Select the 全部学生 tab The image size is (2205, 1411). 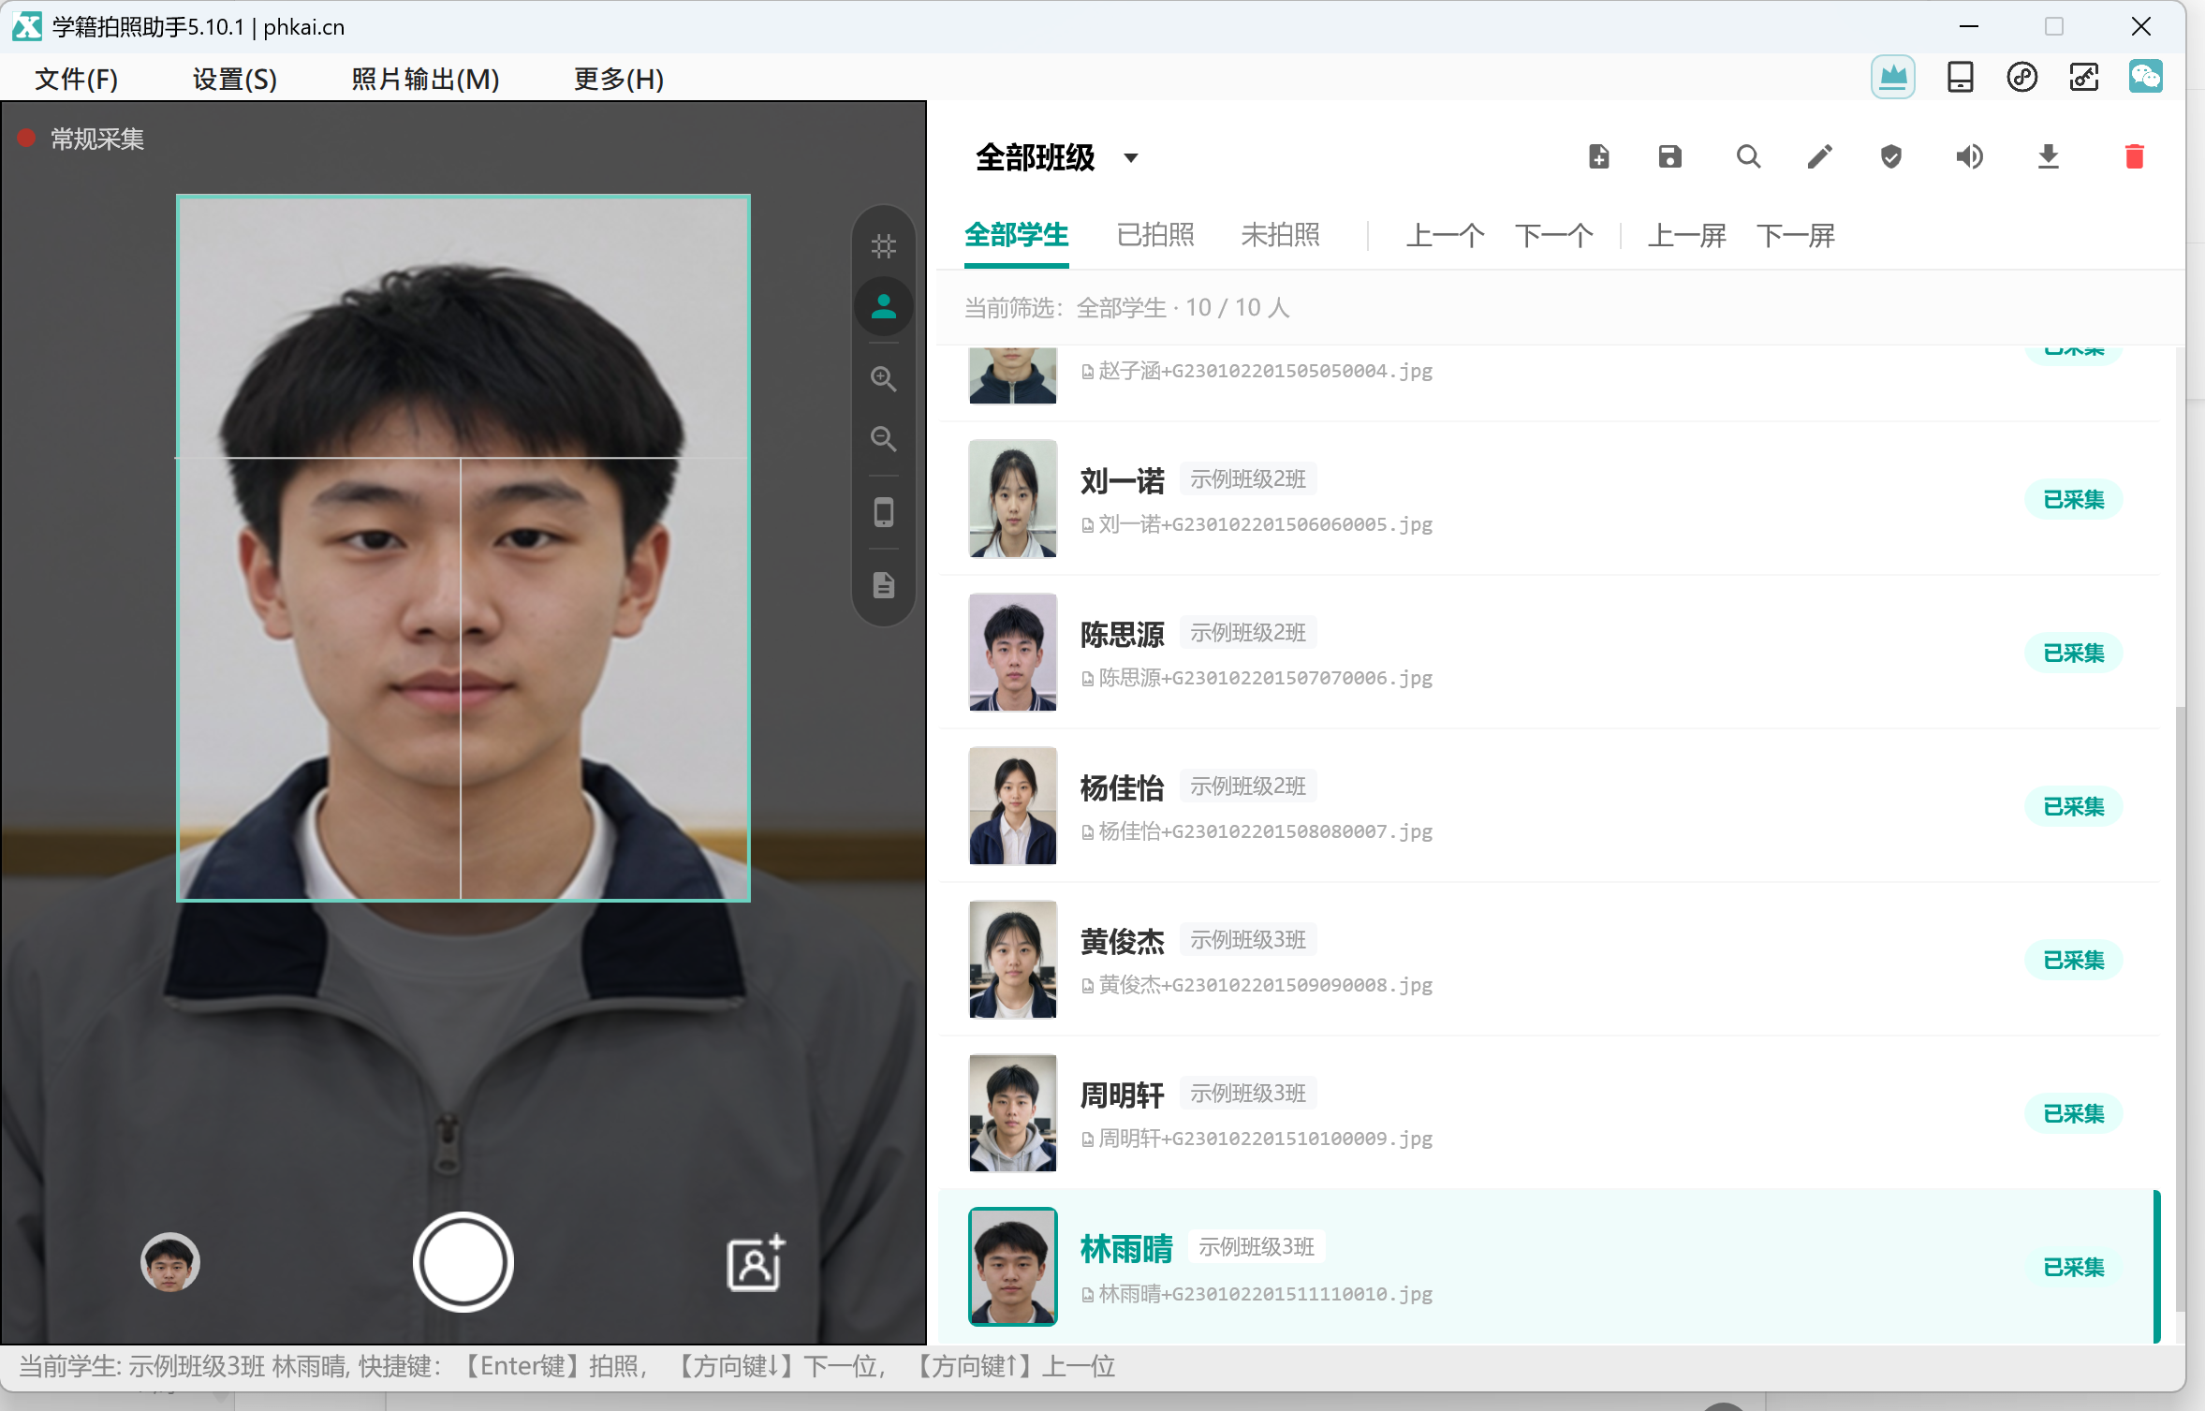(x=1016, y=235)
